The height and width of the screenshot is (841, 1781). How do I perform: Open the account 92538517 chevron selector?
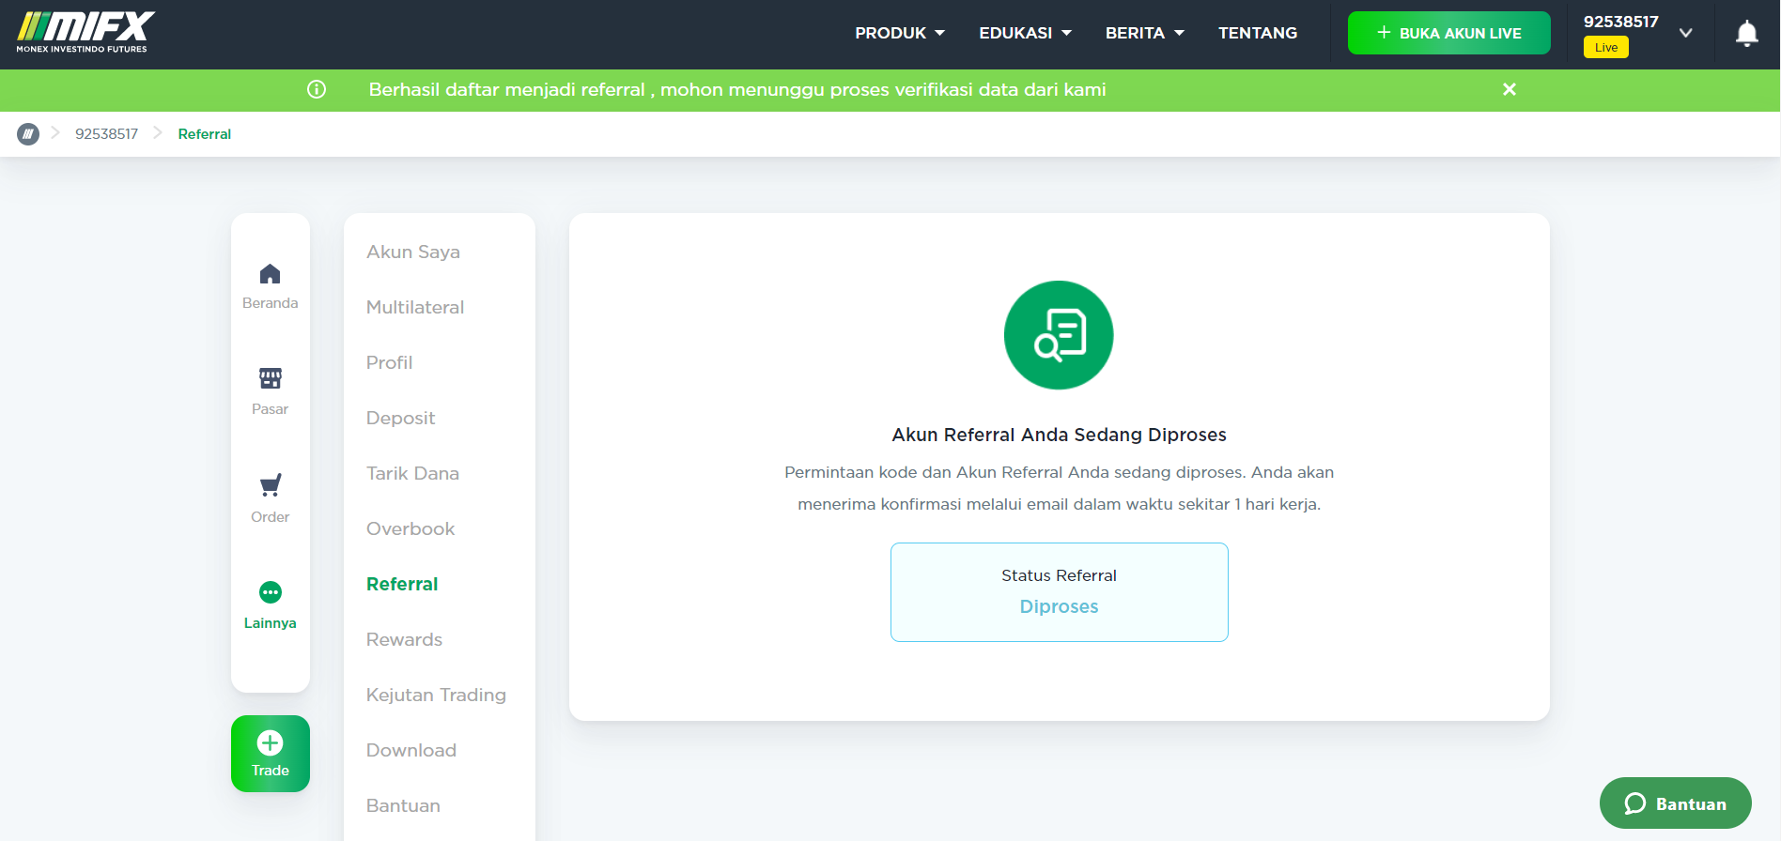1685,33
